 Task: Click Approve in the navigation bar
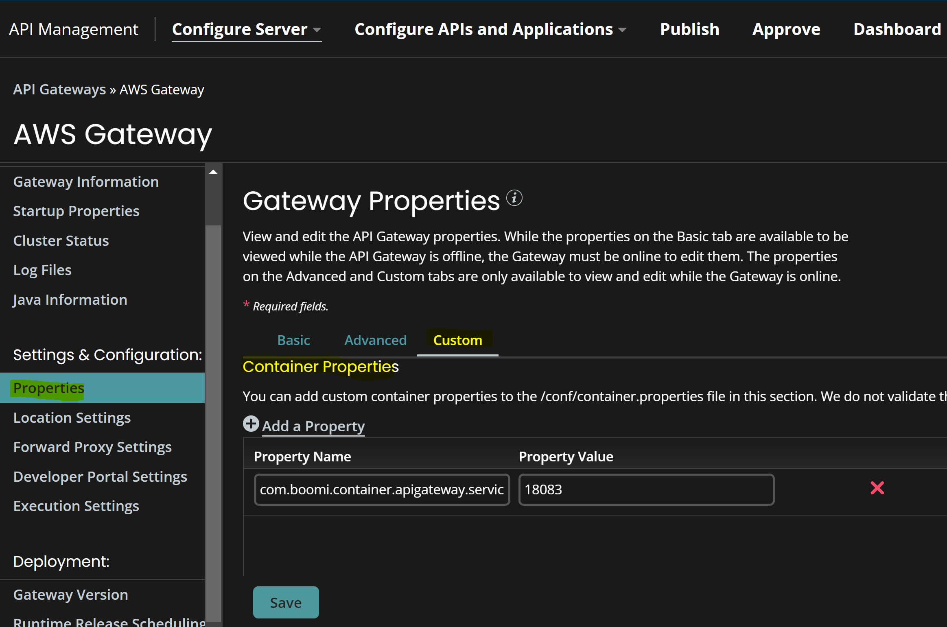point(787,29)
